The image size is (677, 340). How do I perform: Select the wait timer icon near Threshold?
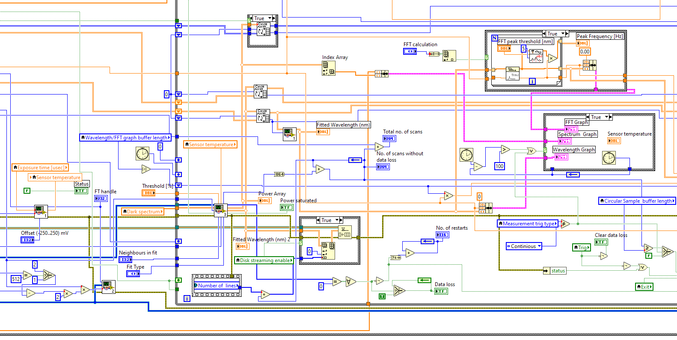point(143,154)
